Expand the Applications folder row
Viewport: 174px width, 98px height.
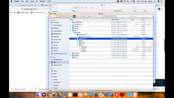(x=71, y=22)
